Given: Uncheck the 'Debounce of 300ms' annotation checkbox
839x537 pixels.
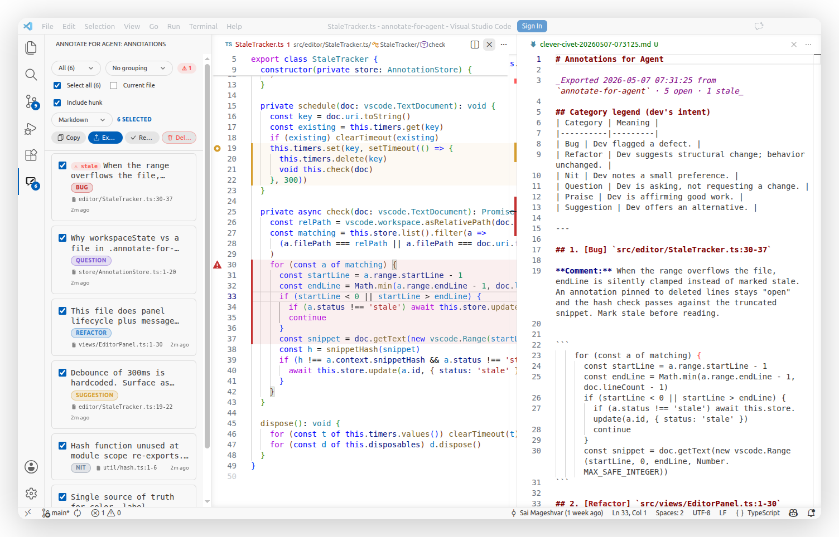Looking at the screenshot, I should click(x=62, y=373).
